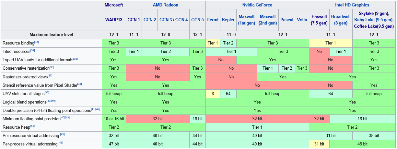The height and width of the screenshot is (149, 397).
Task: Click the 10 or 16 bit cell
Action: [114, 119]
